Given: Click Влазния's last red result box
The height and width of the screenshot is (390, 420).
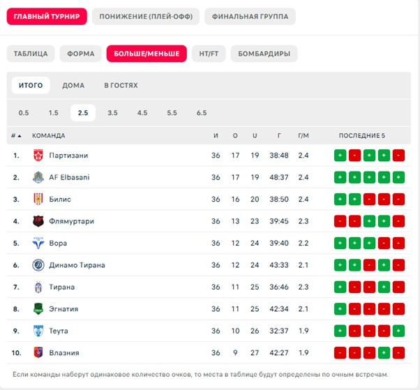Looking at the screenshot, I should click(x=398, y=353).
